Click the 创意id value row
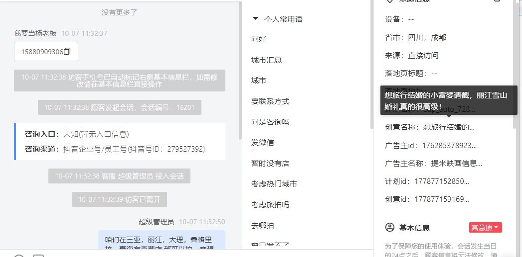 (427, 199)
